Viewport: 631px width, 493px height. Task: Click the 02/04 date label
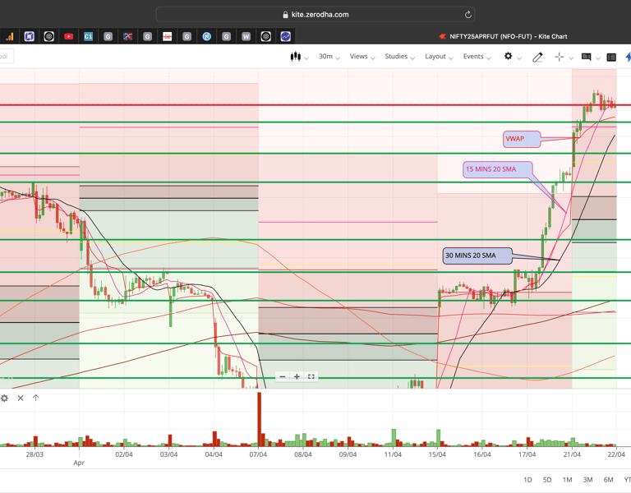[x=123, y=454]
